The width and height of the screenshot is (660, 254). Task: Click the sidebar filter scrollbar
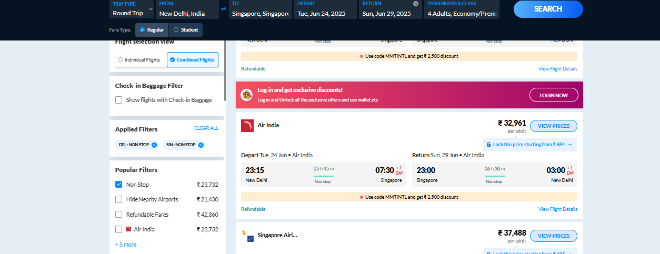point(225,70)
